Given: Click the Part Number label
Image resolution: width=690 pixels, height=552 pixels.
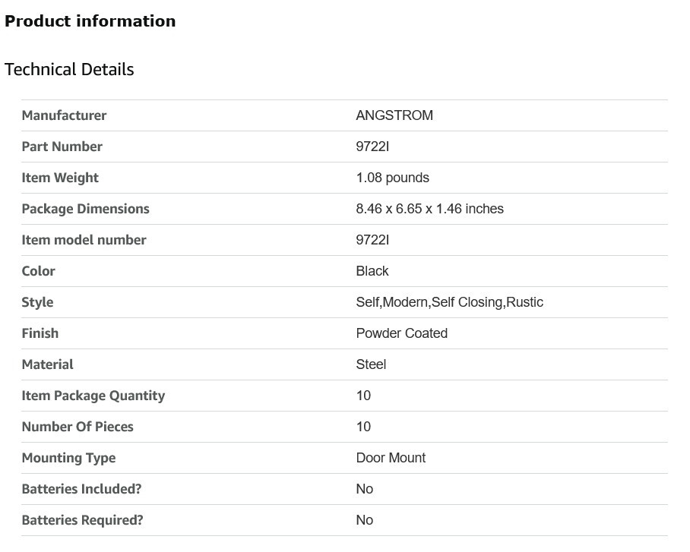Looking at the screenshot, I should 62,147.
